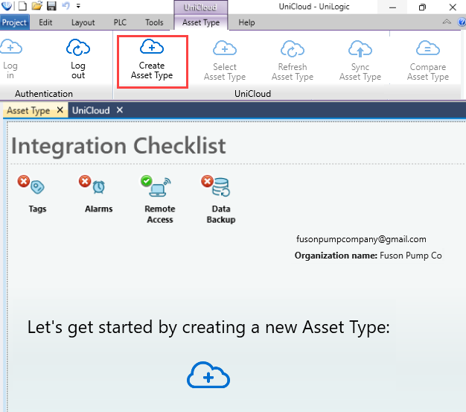Open the Project menu
The height and width of the screenshot is (412, 466).
pyautogui.click(x=14, y=22)
